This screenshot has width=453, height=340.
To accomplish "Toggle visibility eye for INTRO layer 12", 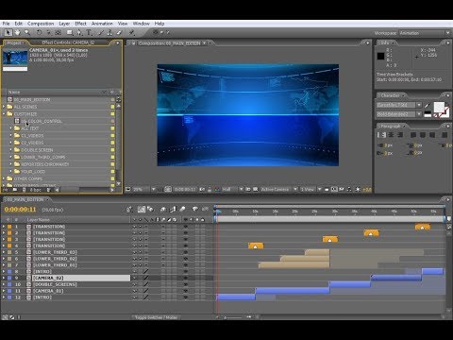I will pos(186,297).
